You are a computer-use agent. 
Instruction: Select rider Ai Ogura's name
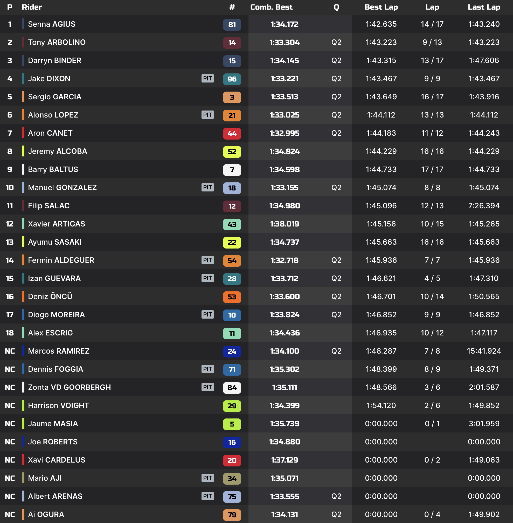coord(46,514)
